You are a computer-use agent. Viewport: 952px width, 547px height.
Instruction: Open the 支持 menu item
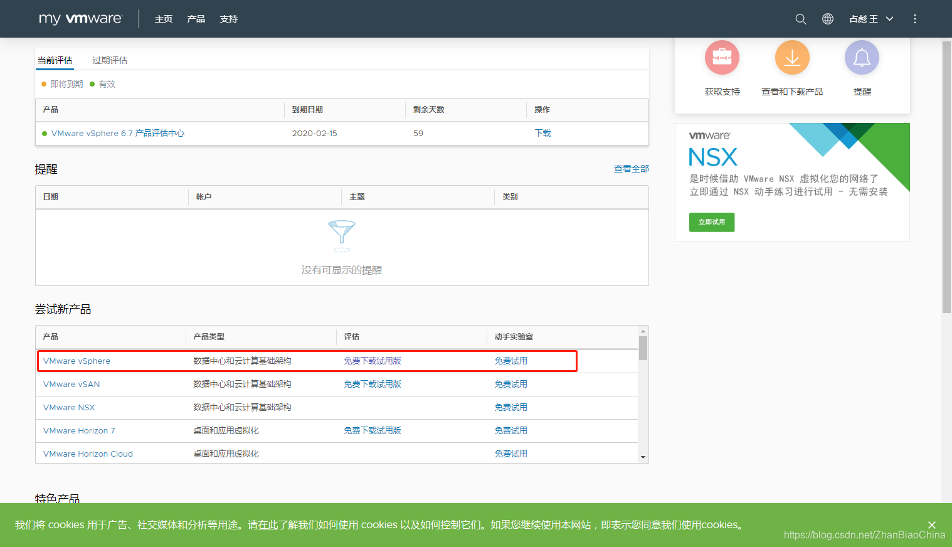229,19
